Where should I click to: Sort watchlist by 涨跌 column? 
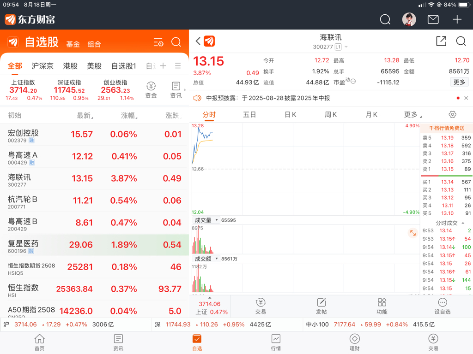pyautogui.click(x=173, y=116)
